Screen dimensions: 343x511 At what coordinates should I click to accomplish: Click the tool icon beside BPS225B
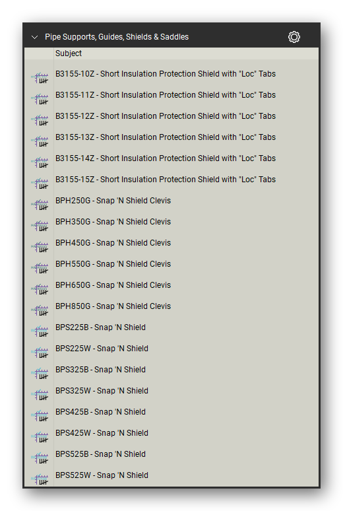pyautogui.click(x=40, y=332)
